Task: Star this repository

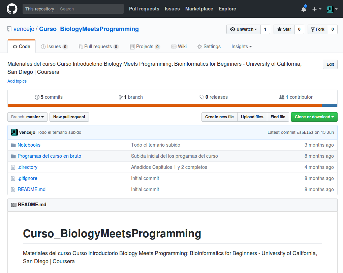Action: click(284, 29)
